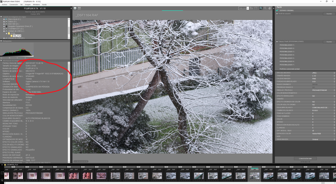Toggle the Disparo Original checkmark
The width and height of the screenshot is (336, 184).
(277, 10)
